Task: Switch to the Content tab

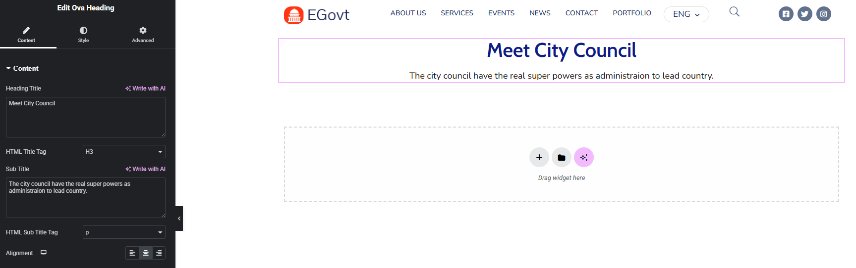Action: (x=26, y=35)
